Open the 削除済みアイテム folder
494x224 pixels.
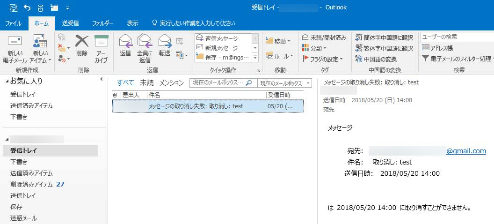click(31, 184)
